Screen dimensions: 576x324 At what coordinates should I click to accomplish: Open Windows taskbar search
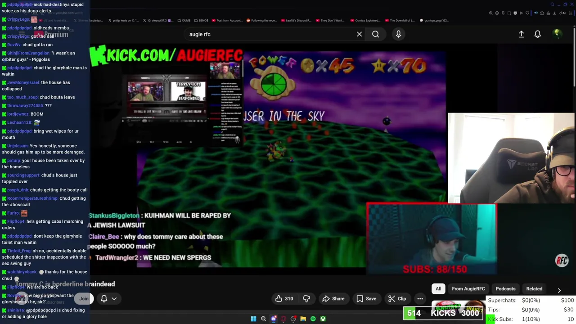[263, 319]
